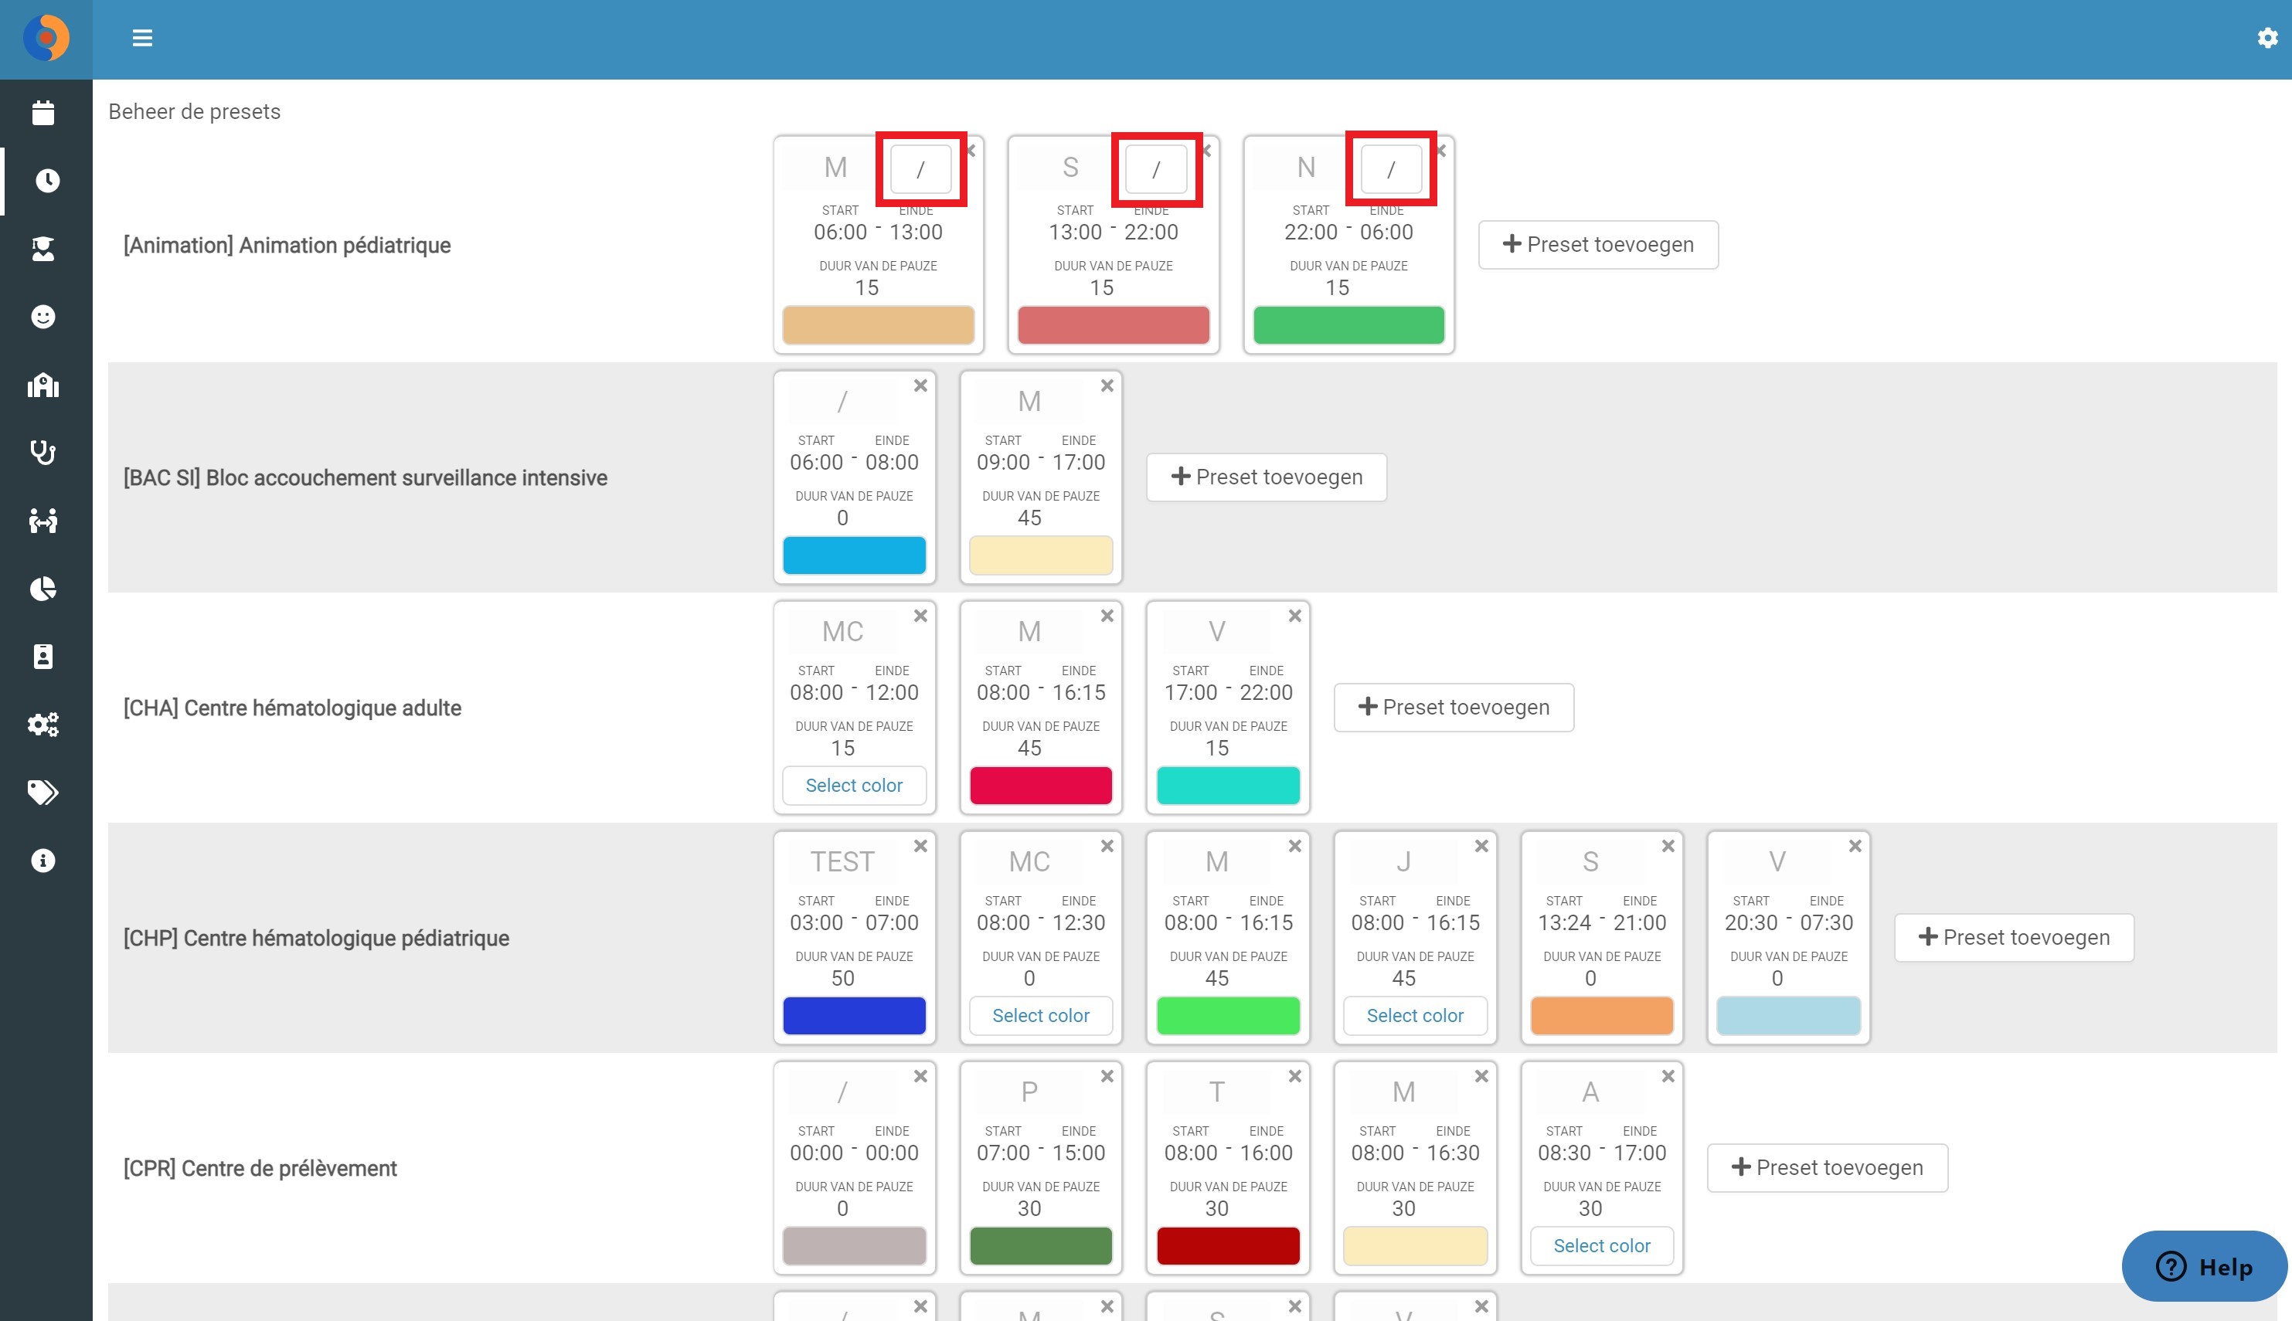Click the [CHA] Centre hématologique adulte label
This screenshot has width=2292, height=1321.
(292, 708)
